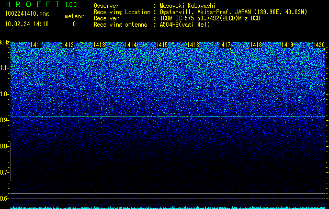The width and height of the screenshot is (329, 209).
Task: Click the meteor count label
Action: point(74,16)
